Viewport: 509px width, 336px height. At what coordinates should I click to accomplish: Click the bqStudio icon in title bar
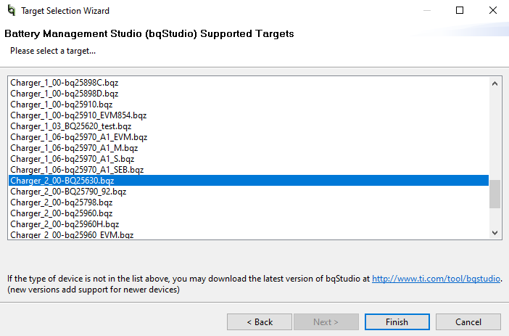[10, 11]
